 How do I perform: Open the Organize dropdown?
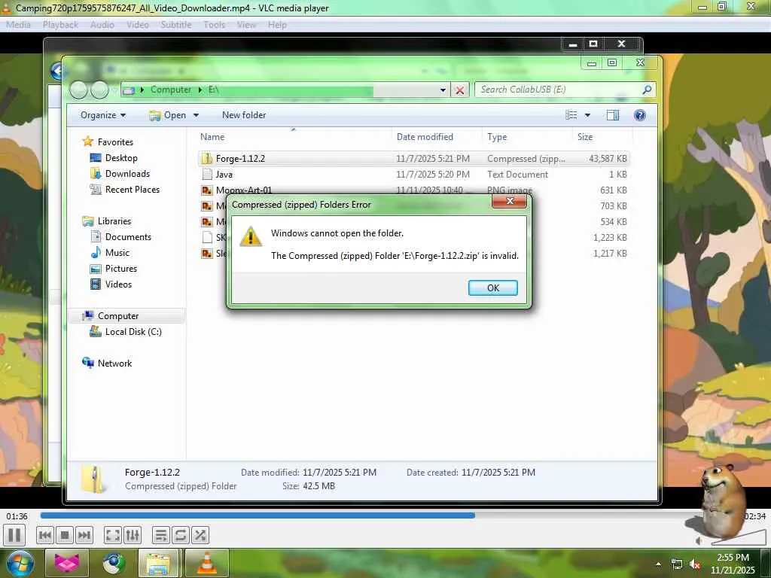click(x=102, y=115)
